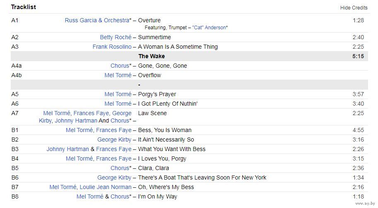Viewport: 378px width, 208px height.
Task: Click the Chorus link on Clara, Clara
Action: pos(120,168)
